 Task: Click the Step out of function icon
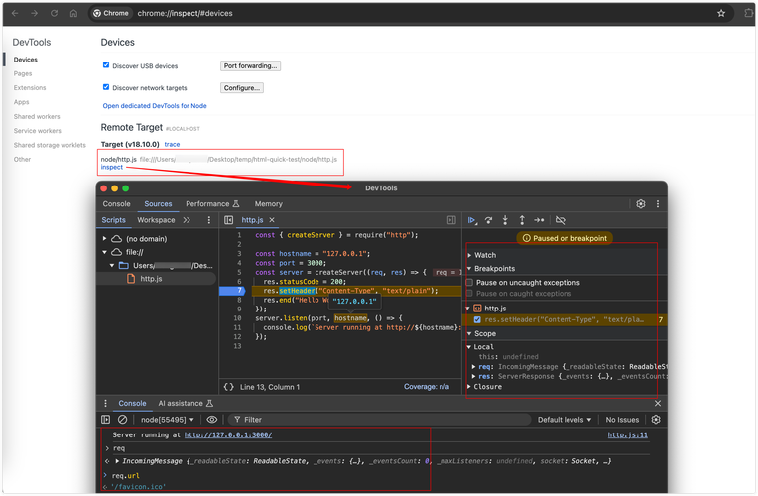[522, 220]
